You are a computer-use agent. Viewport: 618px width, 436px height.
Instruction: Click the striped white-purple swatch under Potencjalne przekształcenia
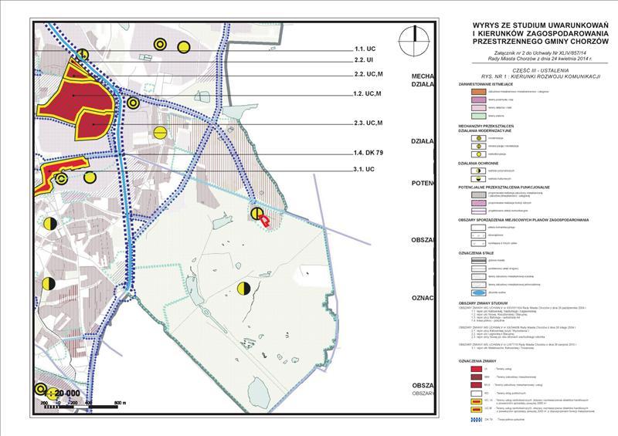point(479,211)
